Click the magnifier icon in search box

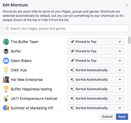[7, 28]
